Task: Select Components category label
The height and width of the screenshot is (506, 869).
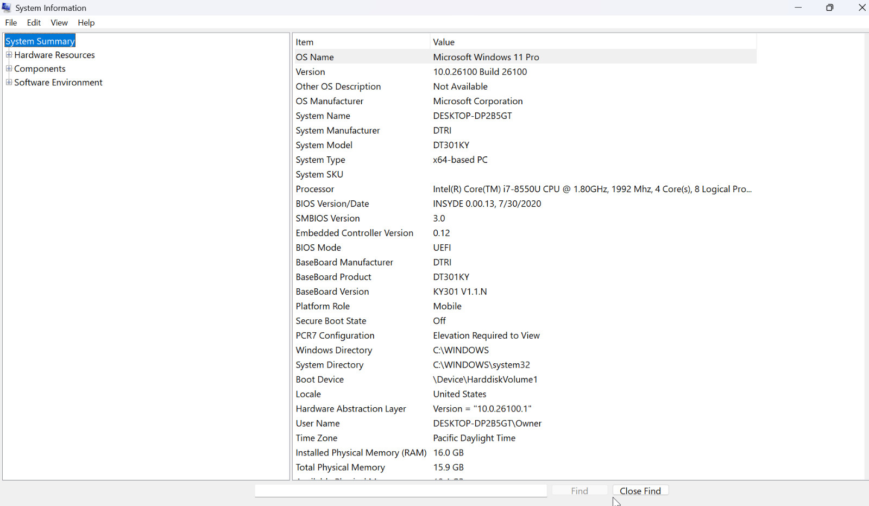Action: pyautogui.click(x=40, y=69)
